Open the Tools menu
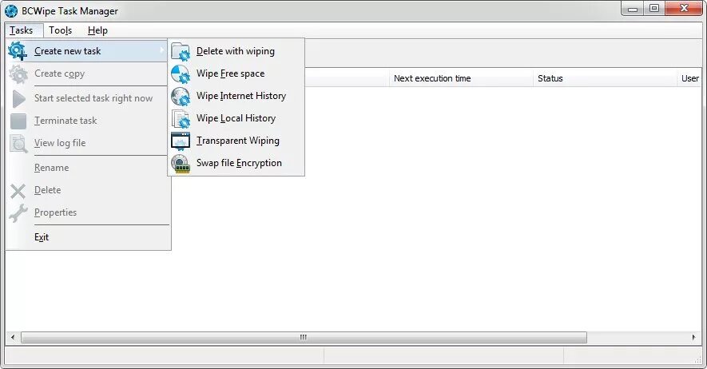The width and height of the screenshot is (707, 369). [x=61, y=30]
